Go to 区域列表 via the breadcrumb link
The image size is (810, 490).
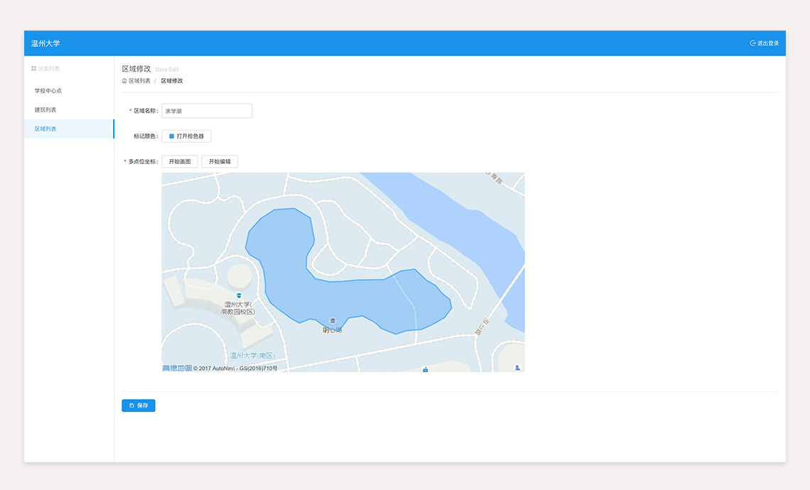[x=139, y=81]
